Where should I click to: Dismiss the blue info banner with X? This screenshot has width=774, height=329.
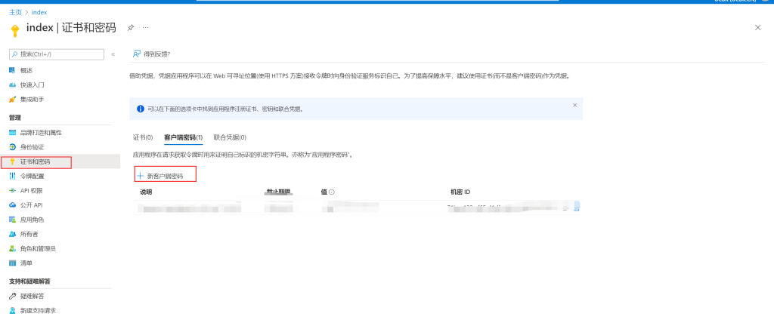574,105
